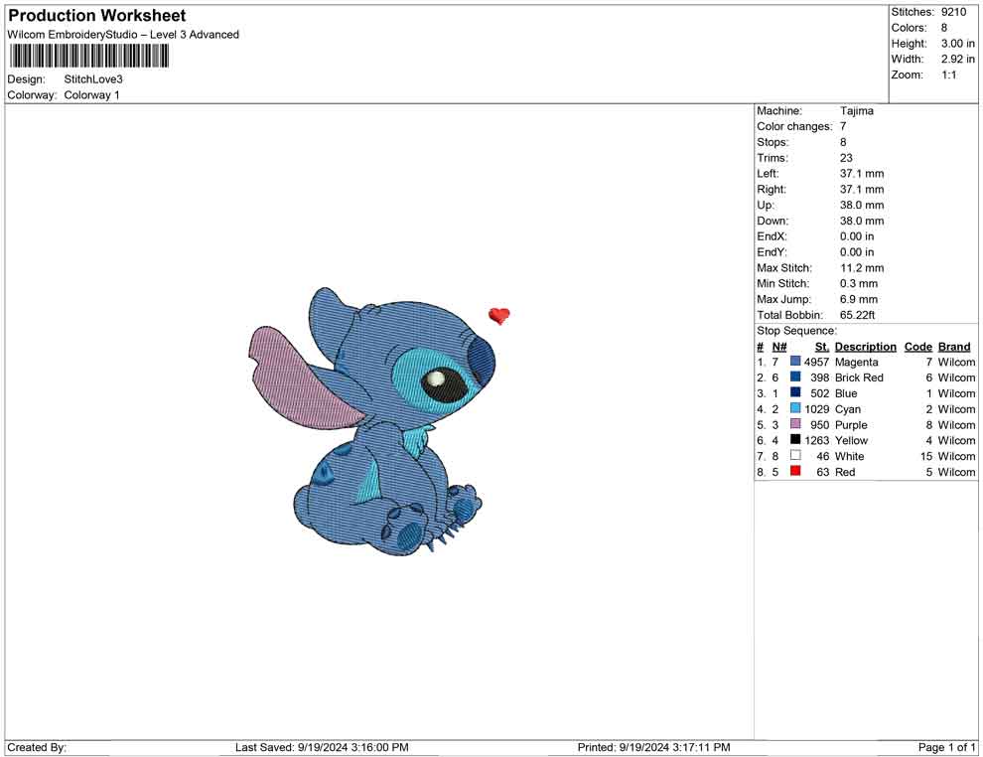
Task: Click the Magenta color swatch in stop sequence
Action: click(795, 363)
